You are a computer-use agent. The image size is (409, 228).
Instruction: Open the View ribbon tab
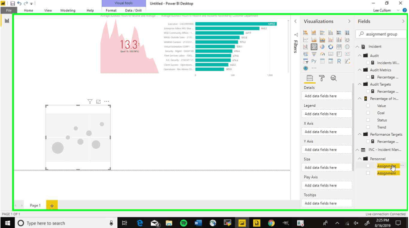click(x=48, y=11)
